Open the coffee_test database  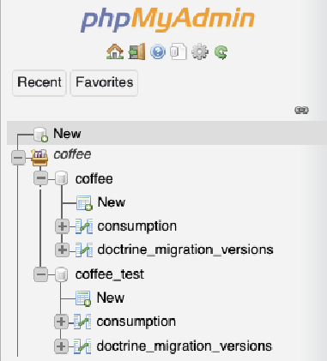(110, 274)
